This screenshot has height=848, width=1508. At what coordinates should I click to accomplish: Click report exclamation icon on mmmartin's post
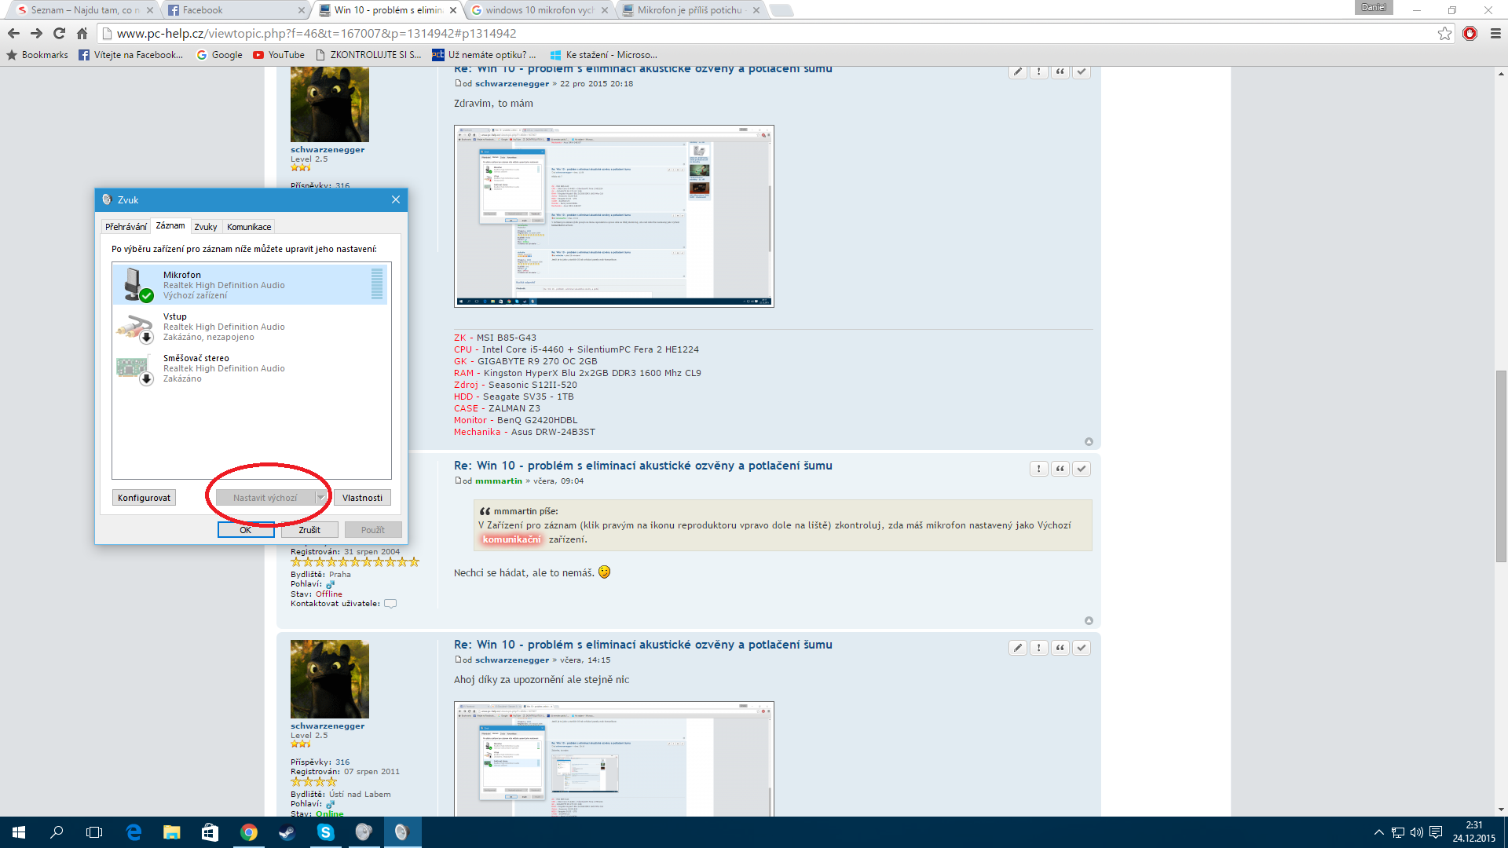(x=1039, y=469)
